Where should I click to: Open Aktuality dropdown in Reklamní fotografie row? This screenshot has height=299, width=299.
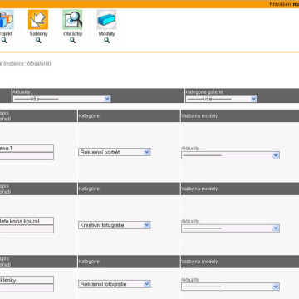tap(230, 287)
